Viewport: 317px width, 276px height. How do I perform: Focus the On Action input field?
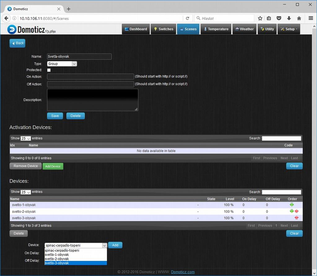90,76
